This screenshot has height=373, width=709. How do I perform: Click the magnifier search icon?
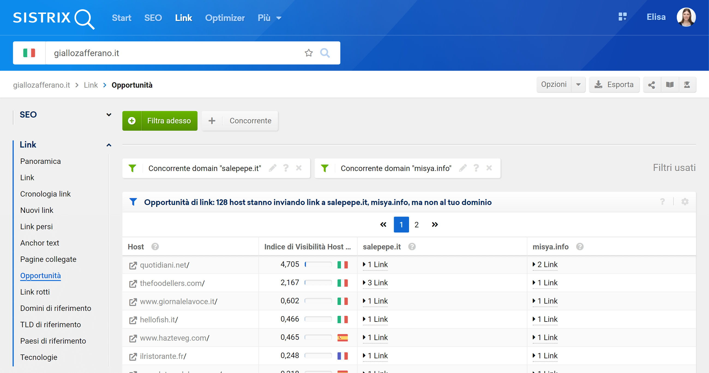[x=325, y=53]
